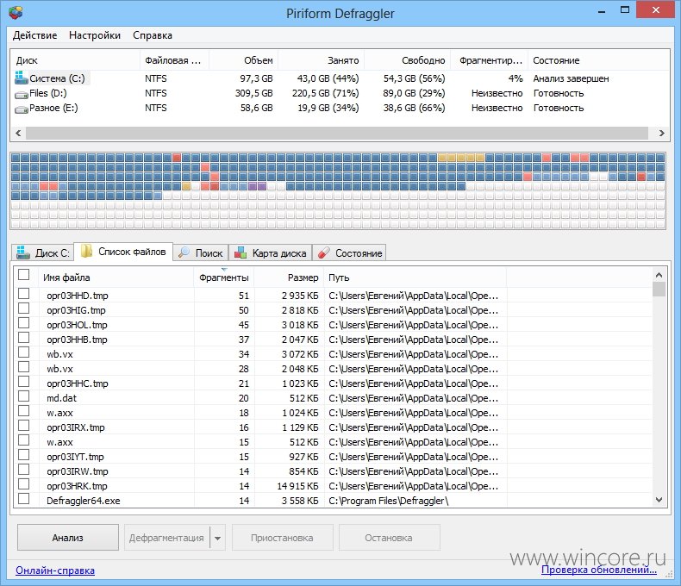
Task: Click the Диск column header
Action: pyautogui.click(x=76, y=60)
